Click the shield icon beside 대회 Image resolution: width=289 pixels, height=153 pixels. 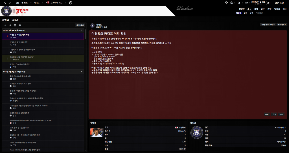[11, 138]
